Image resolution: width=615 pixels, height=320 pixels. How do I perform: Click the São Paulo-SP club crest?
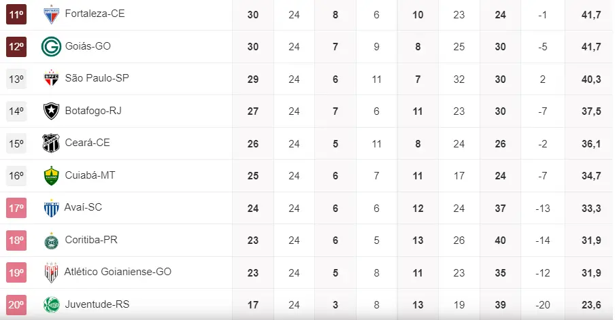coord(51,79)
